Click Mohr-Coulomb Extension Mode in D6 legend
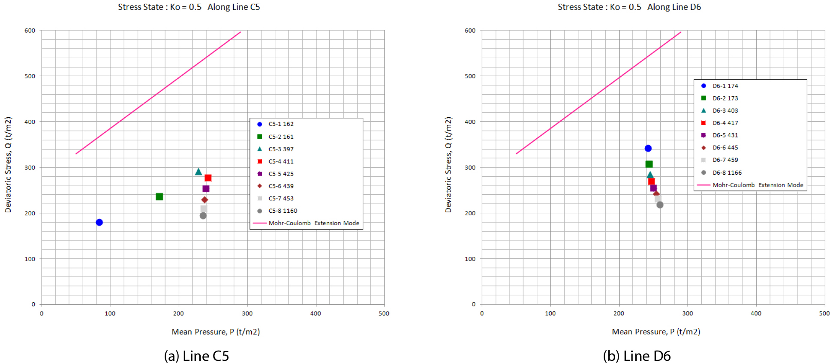Screen dimensions: 833x363 tap(758, 185)
